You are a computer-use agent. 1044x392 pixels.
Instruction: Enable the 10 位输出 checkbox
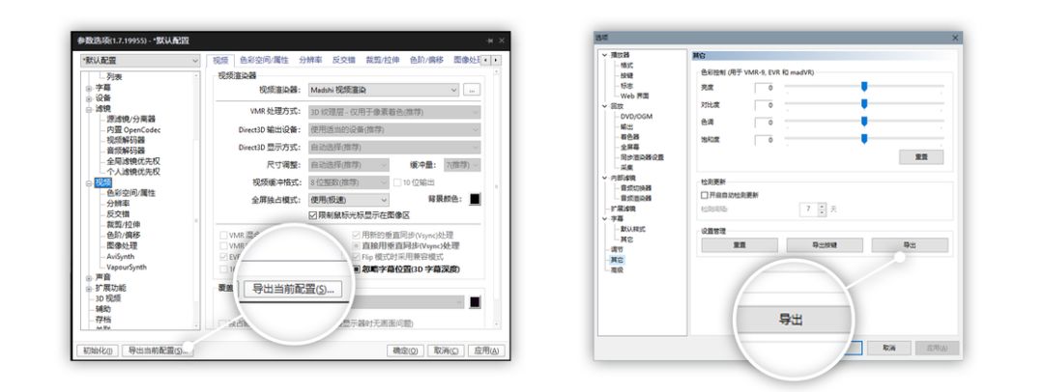(x=397, y=182)
